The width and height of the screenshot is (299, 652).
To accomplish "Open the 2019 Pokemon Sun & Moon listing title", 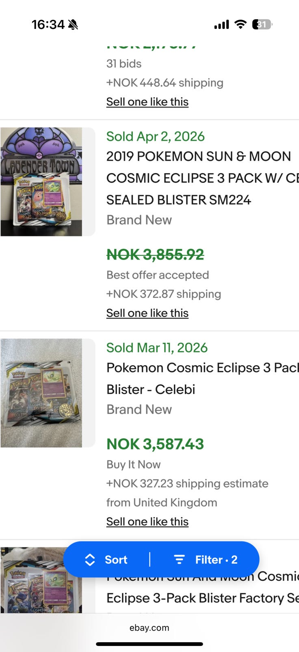I will click(x=199, y=178).
